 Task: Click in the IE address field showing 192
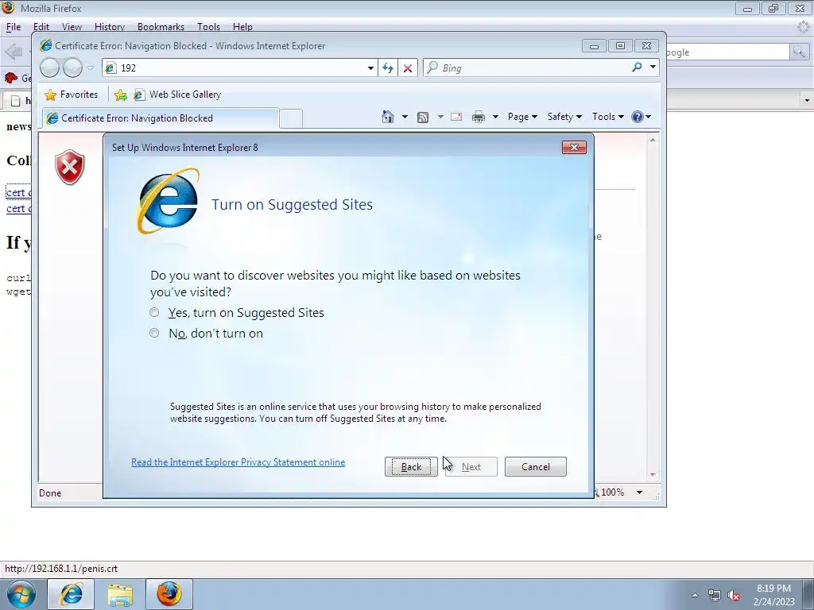point(234,68)
